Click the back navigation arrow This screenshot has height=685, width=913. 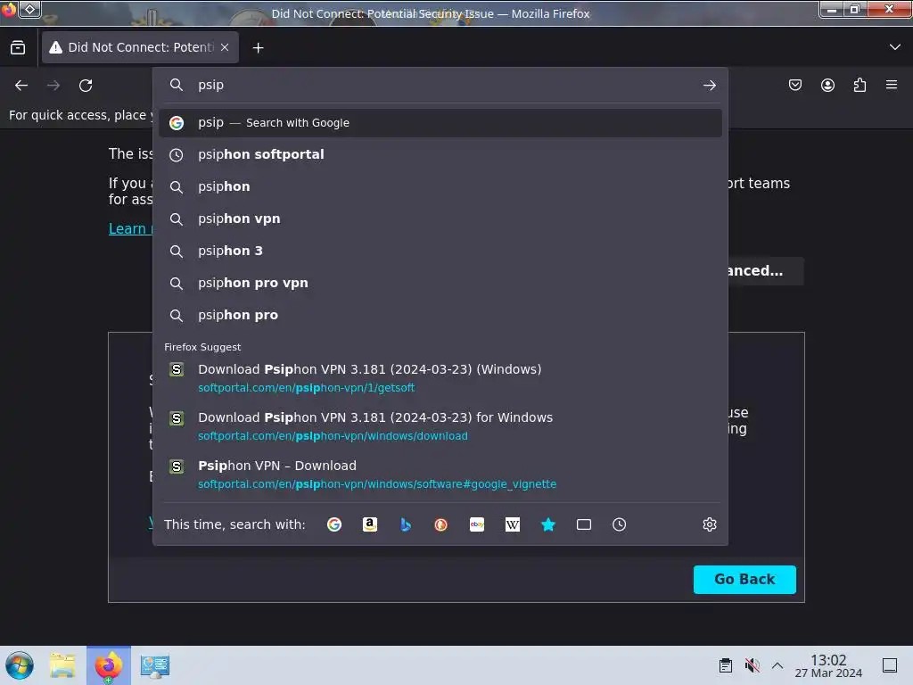21,86
